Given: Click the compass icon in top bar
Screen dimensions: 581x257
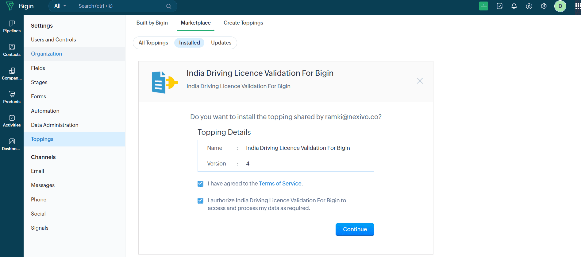Looking at the screenshot, I should (x=529, y=6).
